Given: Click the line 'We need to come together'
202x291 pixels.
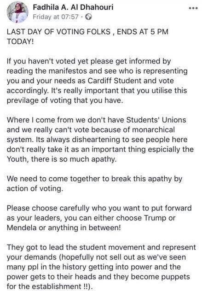Looking at the screenshot, I should pos(95,179).
